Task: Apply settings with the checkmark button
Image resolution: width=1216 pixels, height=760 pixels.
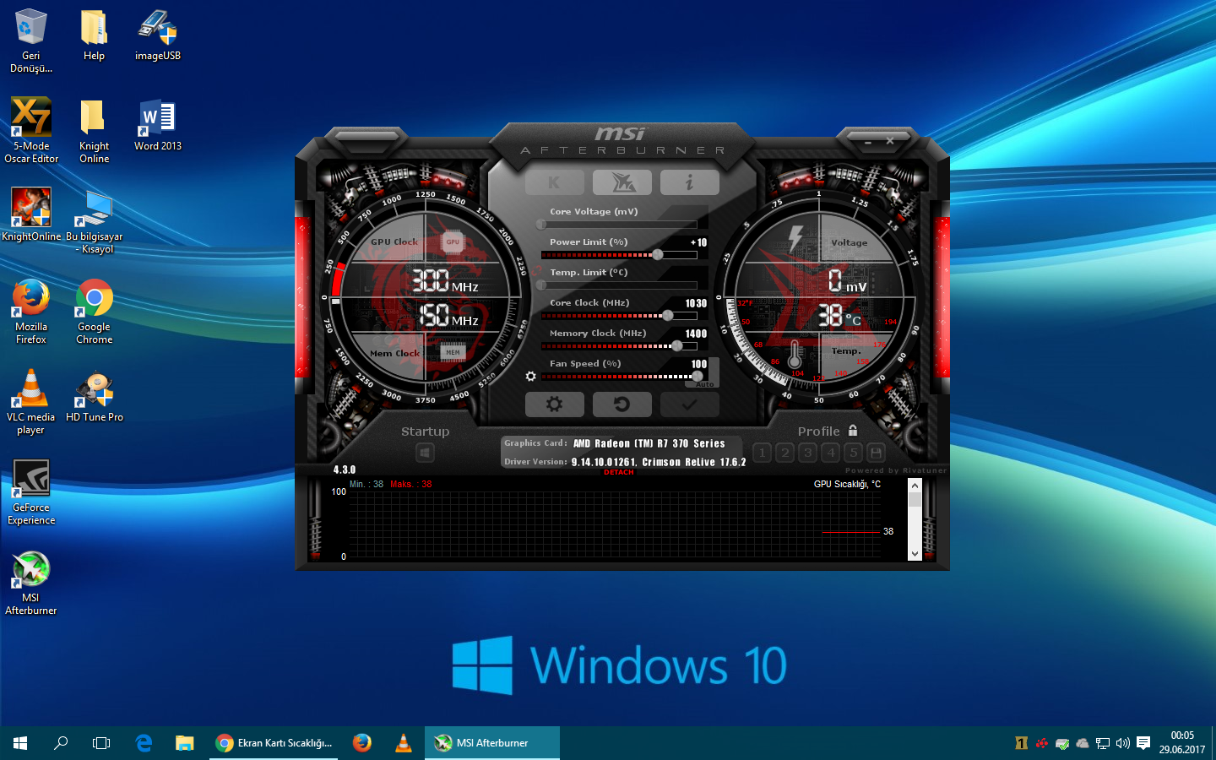Action: pyautogui.click(x=690, y=404)
